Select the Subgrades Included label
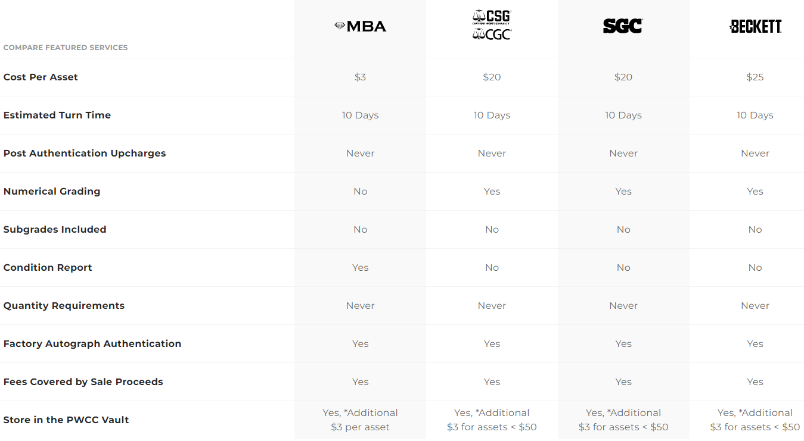The width and height of the screenshot is (804, 441). (55, 229)
